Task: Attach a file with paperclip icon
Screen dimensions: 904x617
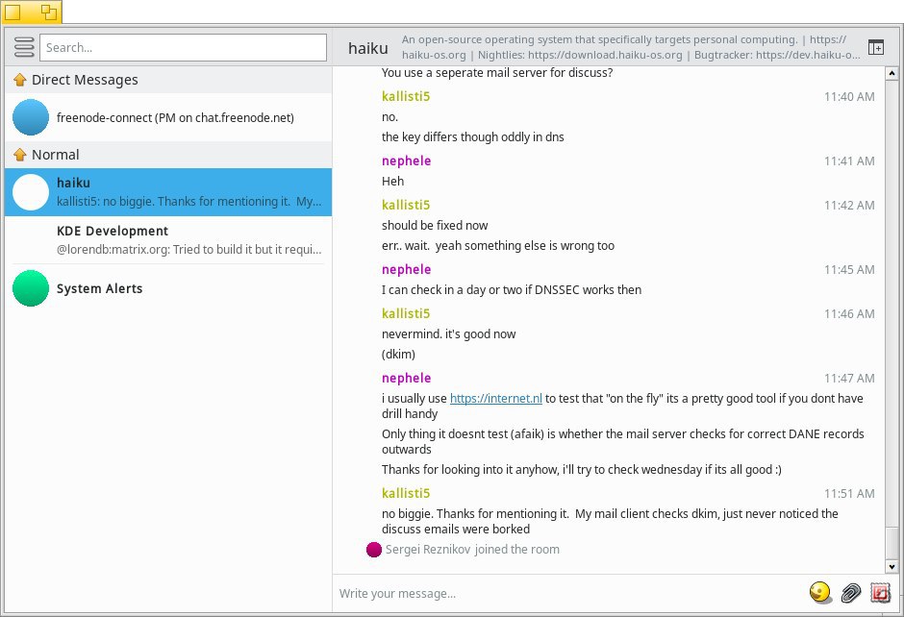Action: point(851,592)
